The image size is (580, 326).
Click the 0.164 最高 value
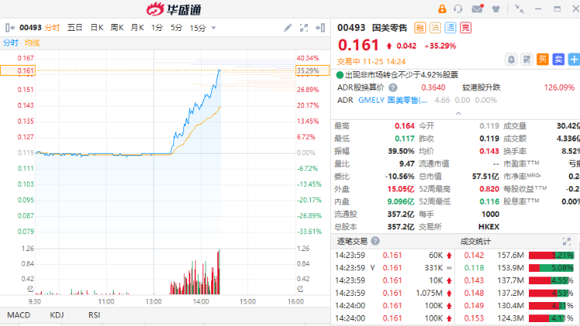tap(404, 126)
